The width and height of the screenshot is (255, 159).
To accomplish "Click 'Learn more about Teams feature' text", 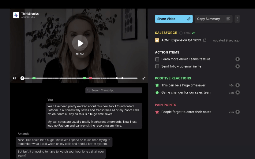I will click(x=186, y=59).
